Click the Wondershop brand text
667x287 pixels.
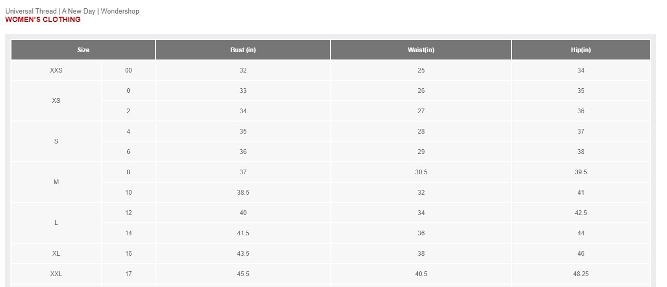coord(120,11)
